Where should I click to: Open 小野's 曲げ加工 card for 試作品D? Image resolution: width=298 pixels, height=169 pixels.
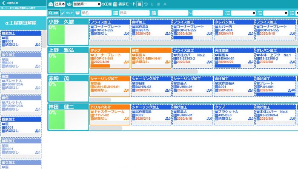[x=151, y=30]
